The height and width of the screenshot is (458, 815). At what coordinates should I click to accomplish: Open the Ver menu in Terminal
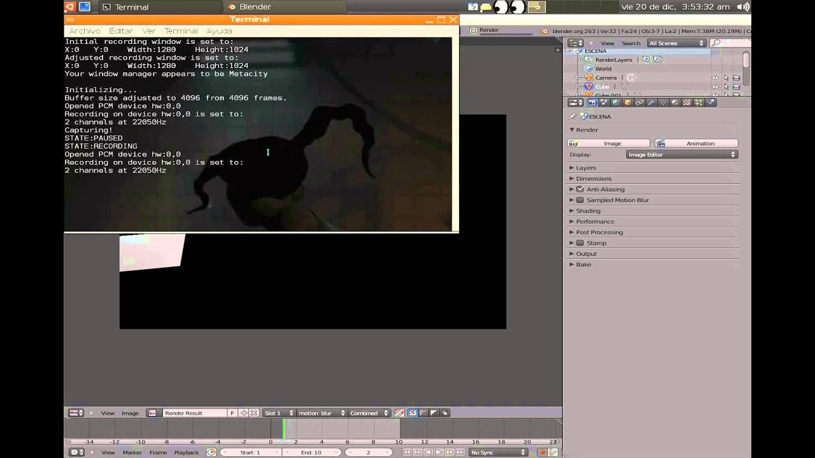pyautogui.click(x=148, y=31)
